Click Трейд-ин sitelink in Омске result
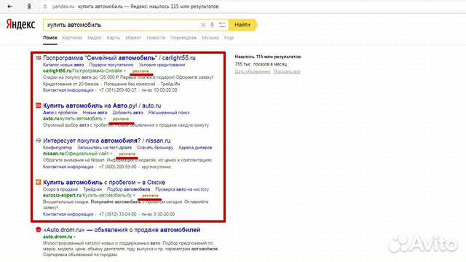Image resolution: width=466 pixels, height=262 pixels. click(x=92, y=189)
